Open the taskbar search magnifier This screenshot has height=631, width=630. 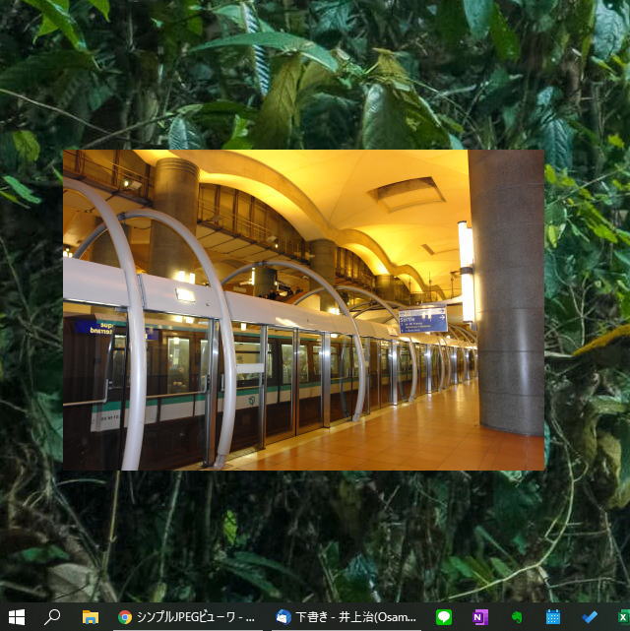(53, 616)
